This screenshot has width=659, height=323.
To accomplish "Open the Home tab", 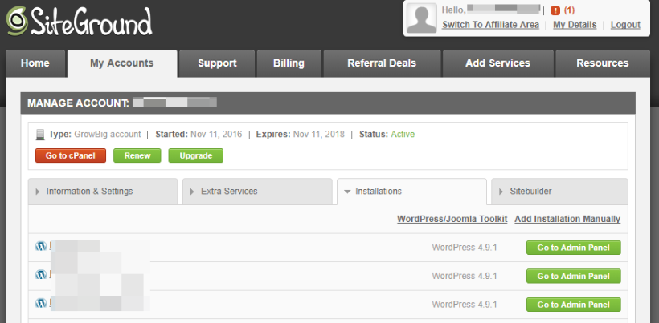I will pyautogui.click(x=35, y=63).
